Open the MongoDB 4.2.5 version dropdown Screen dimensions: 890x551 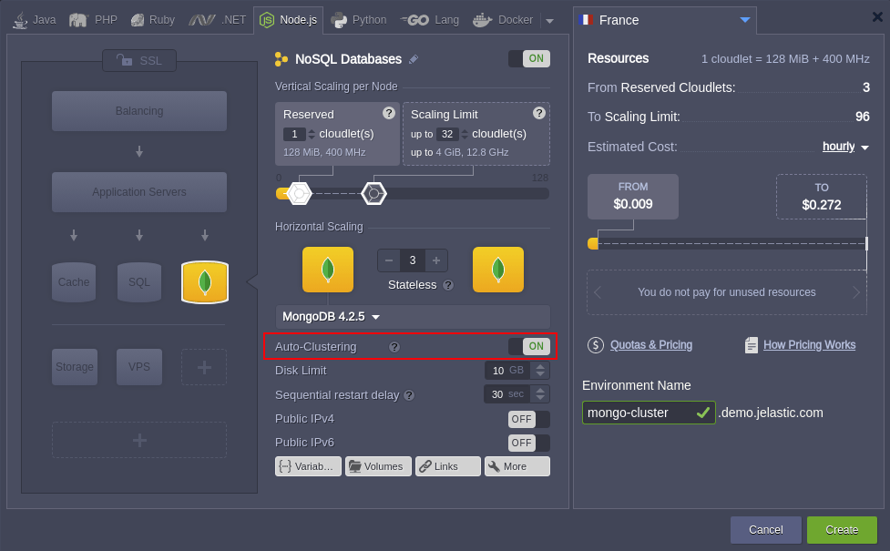pyautogui.click(x=413, y=317)
